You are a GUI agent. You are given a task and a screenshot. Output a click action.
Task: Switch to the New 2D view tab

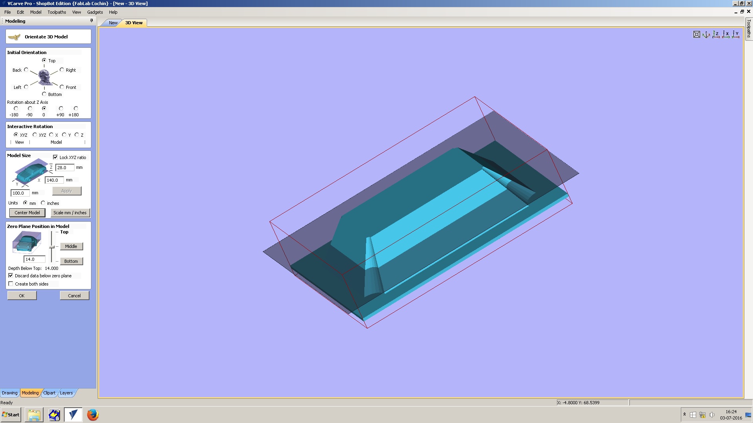113,23
